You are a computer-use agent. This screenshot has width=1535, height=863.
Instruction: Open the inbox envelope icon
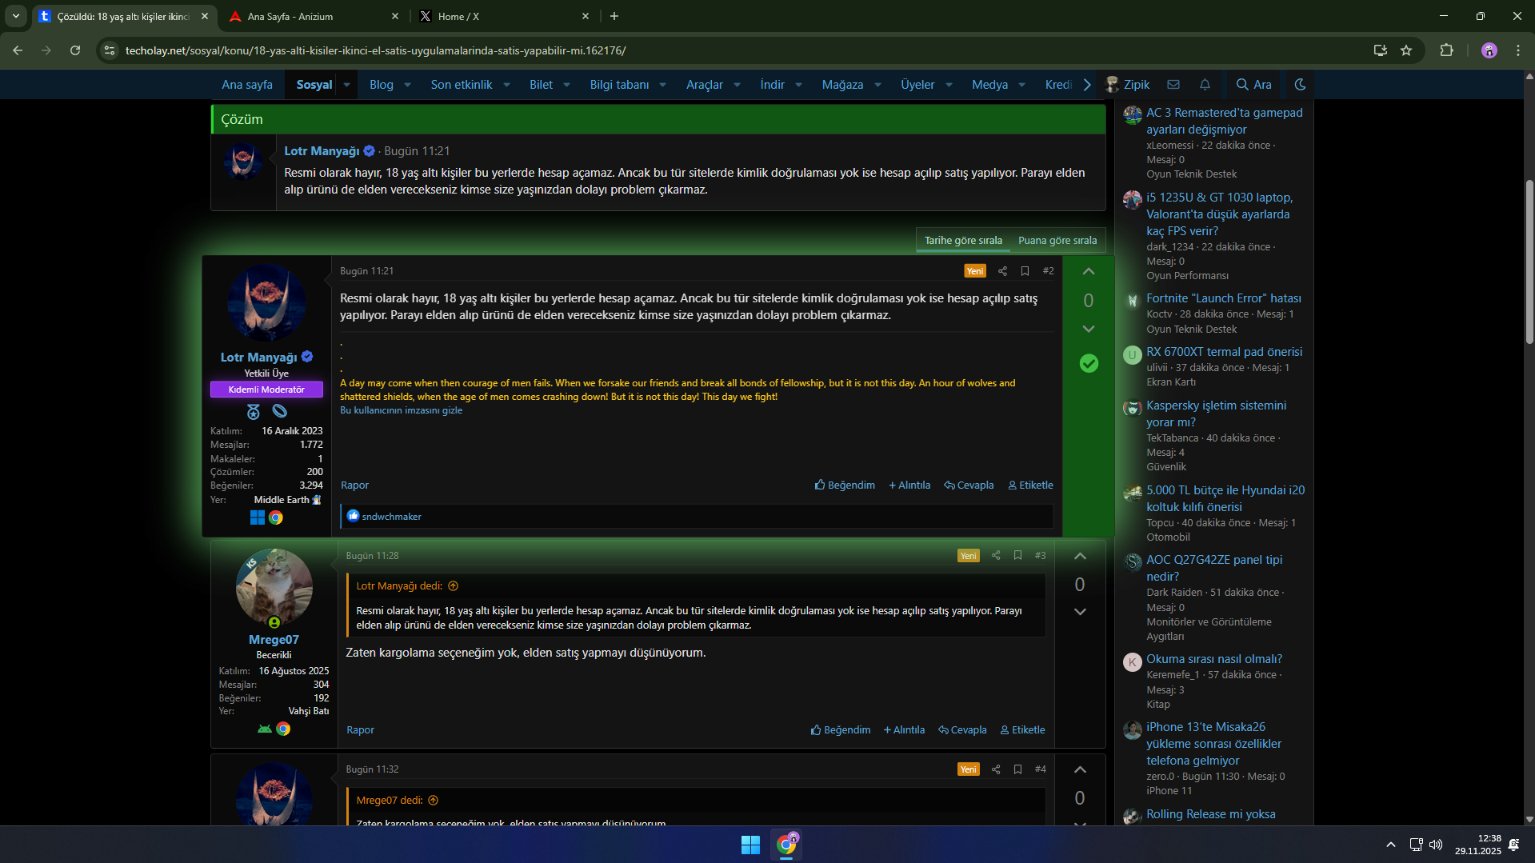point(1173,84)
